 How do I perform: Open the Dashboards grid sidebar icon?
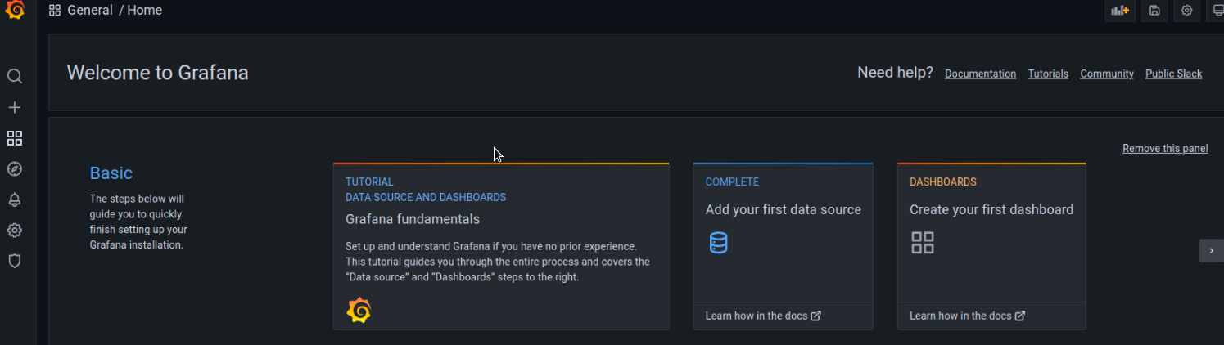click(x=15, y=138)
